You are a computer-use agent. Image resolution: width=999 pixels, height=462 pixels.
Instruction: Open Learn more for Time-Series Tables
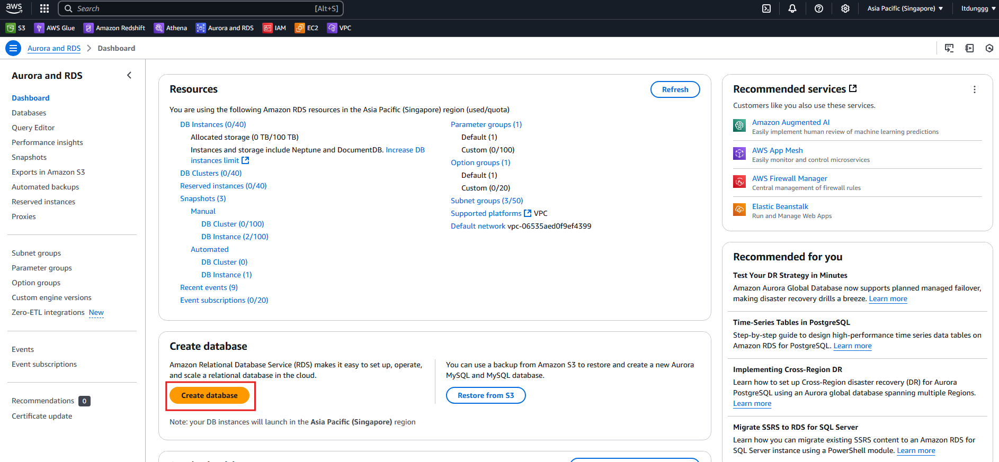point(852,346)
